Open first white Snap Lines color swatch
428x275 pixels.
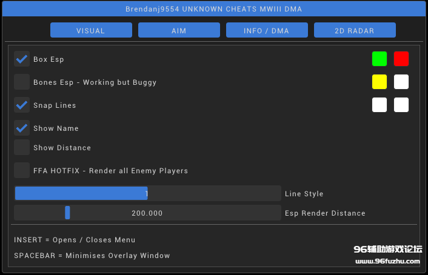click(380, 105)
